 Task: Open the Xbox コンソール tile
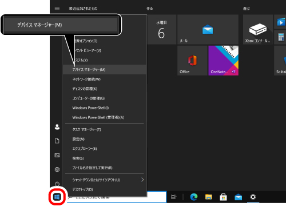258,29
